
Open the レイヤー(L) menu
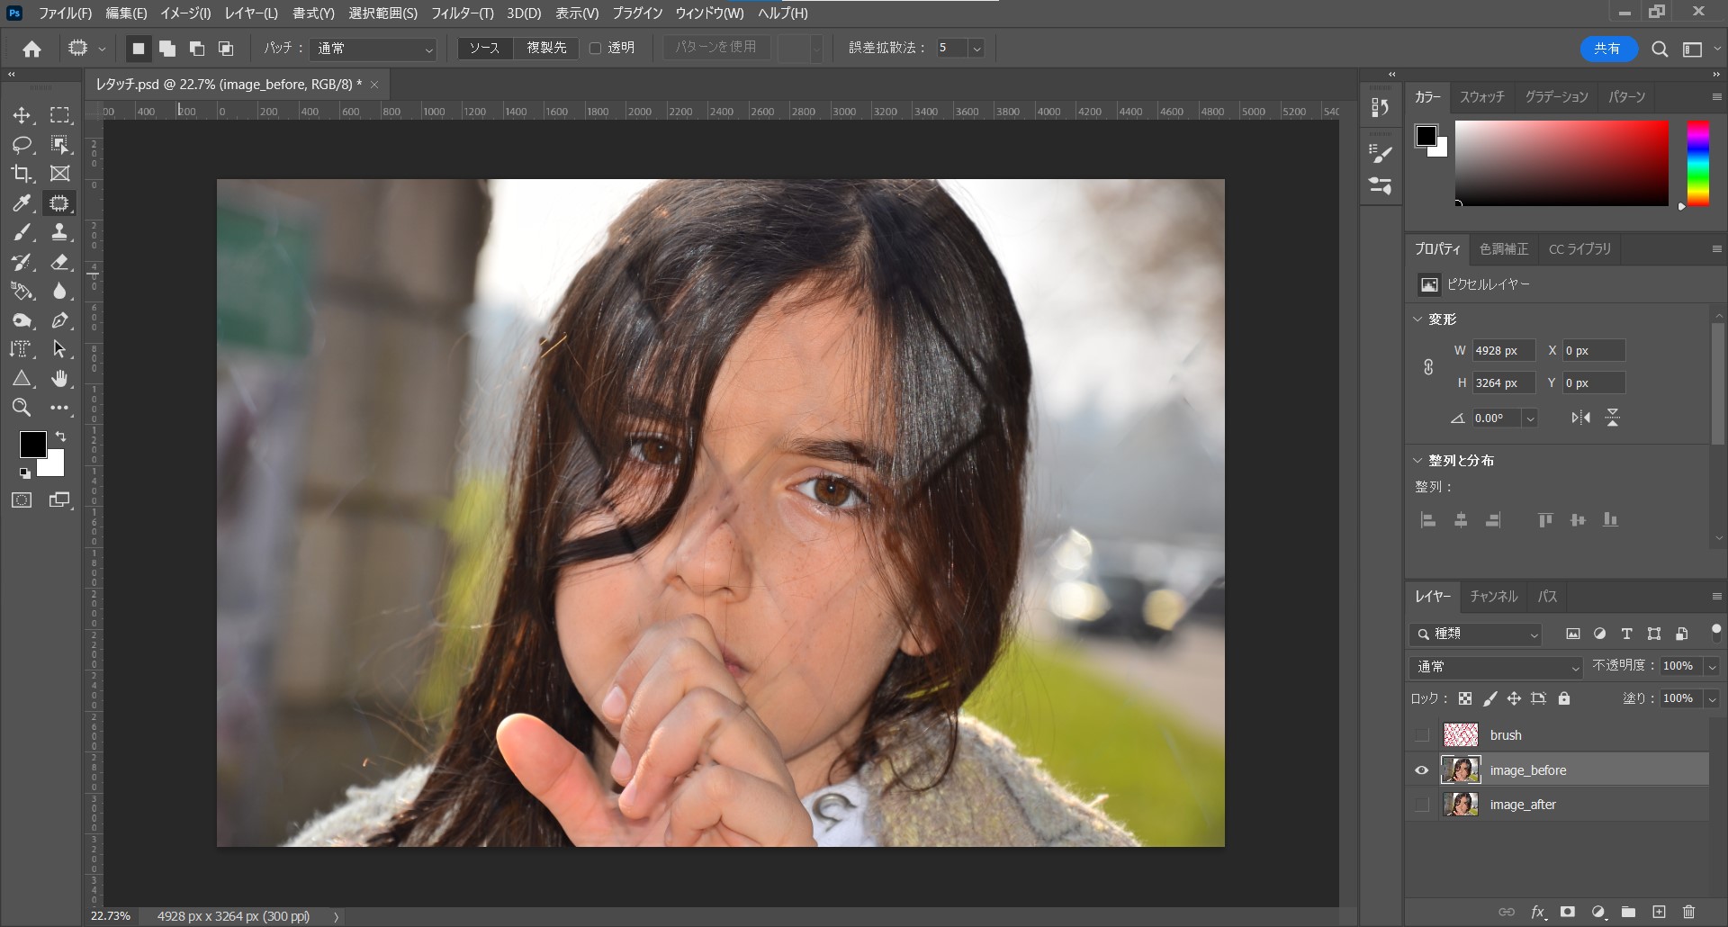[251, 13]
